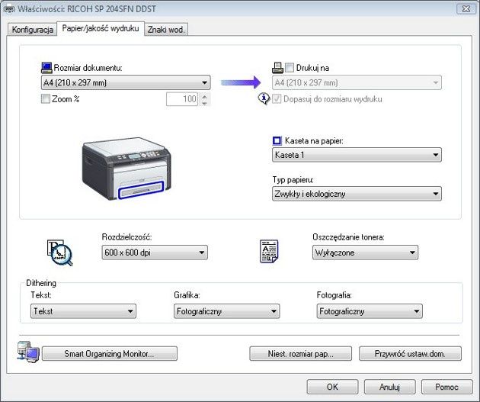This screenshot has height=402, width=480.
Task: Click the Typ papieru: label
Action: click(293, 179)
